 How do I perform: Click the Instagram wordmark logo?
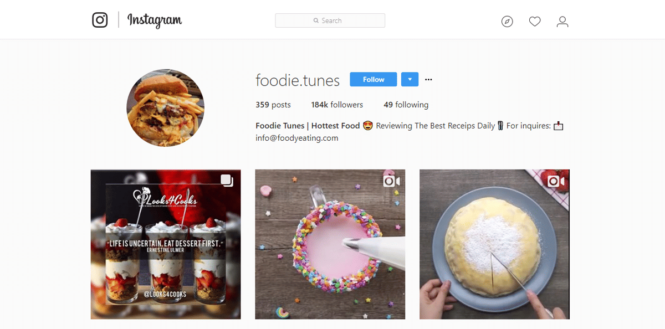coord(155,20)
